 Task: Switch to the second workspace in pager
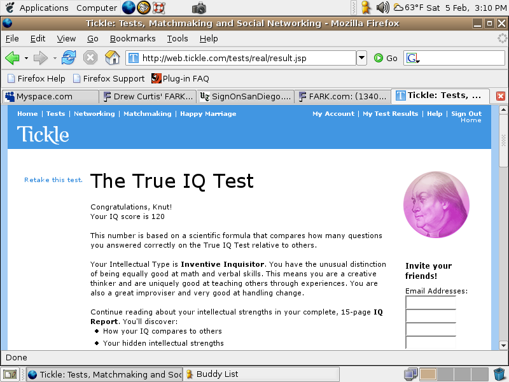click(445, 374)
